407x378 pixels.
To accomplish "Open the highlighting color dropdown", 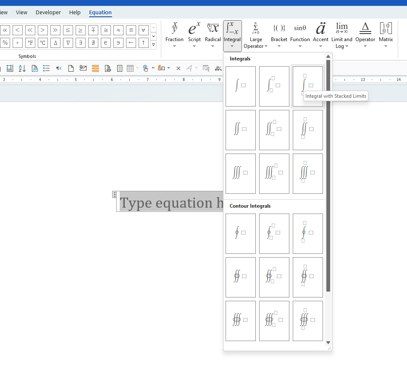I will [x=168, y=68].
